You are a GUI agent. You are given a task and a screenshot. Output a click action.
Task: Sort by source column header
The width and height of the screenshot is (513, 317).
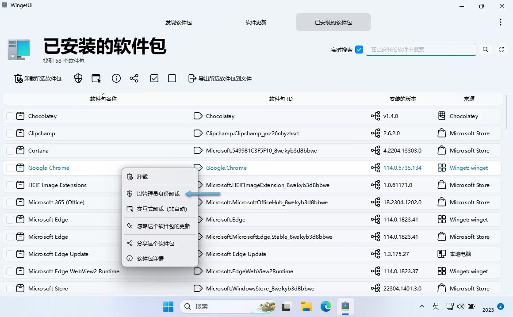(469, 99)
